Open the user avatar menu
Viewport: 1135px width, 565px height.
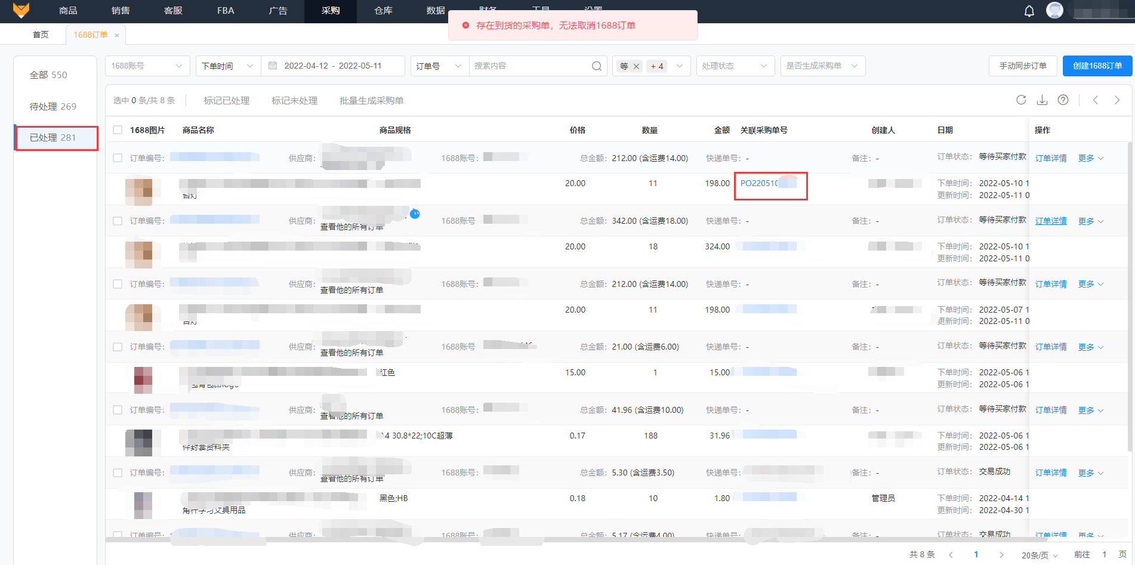(x=1055, y=10)
